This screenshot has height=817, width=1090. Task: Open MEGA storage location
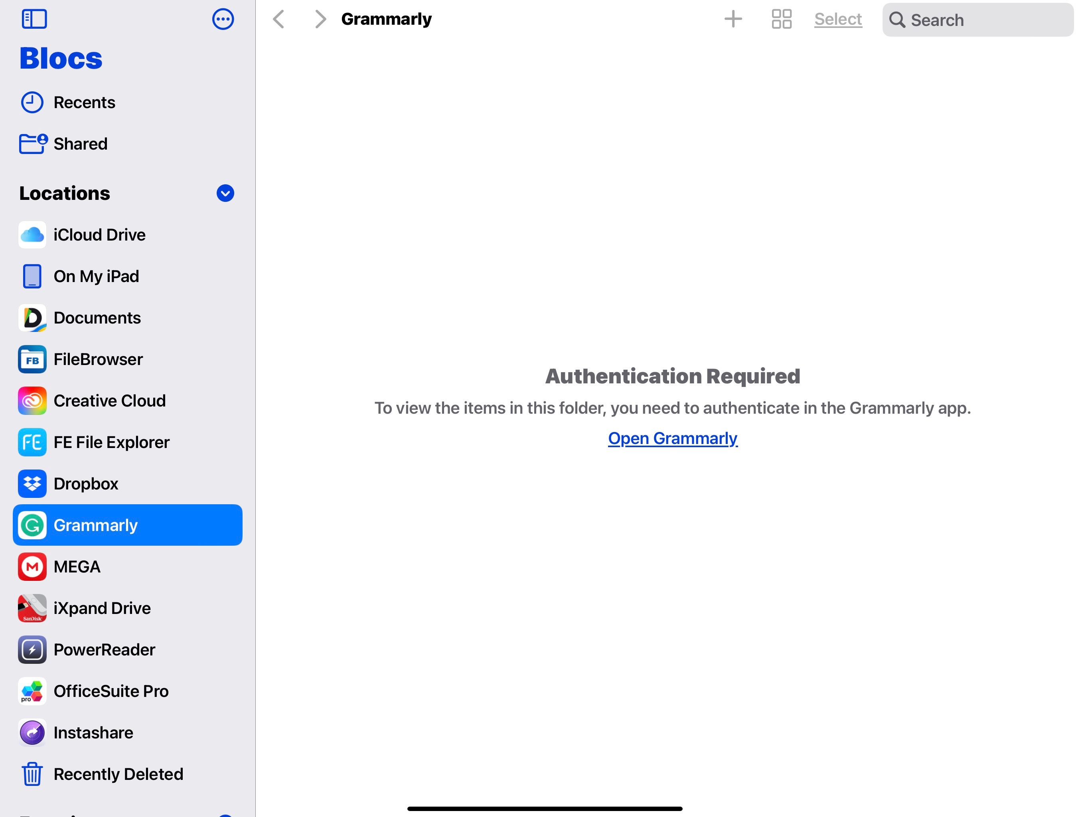coord(76,567)
